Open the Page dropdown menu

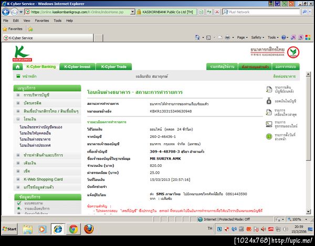(242, 37)
